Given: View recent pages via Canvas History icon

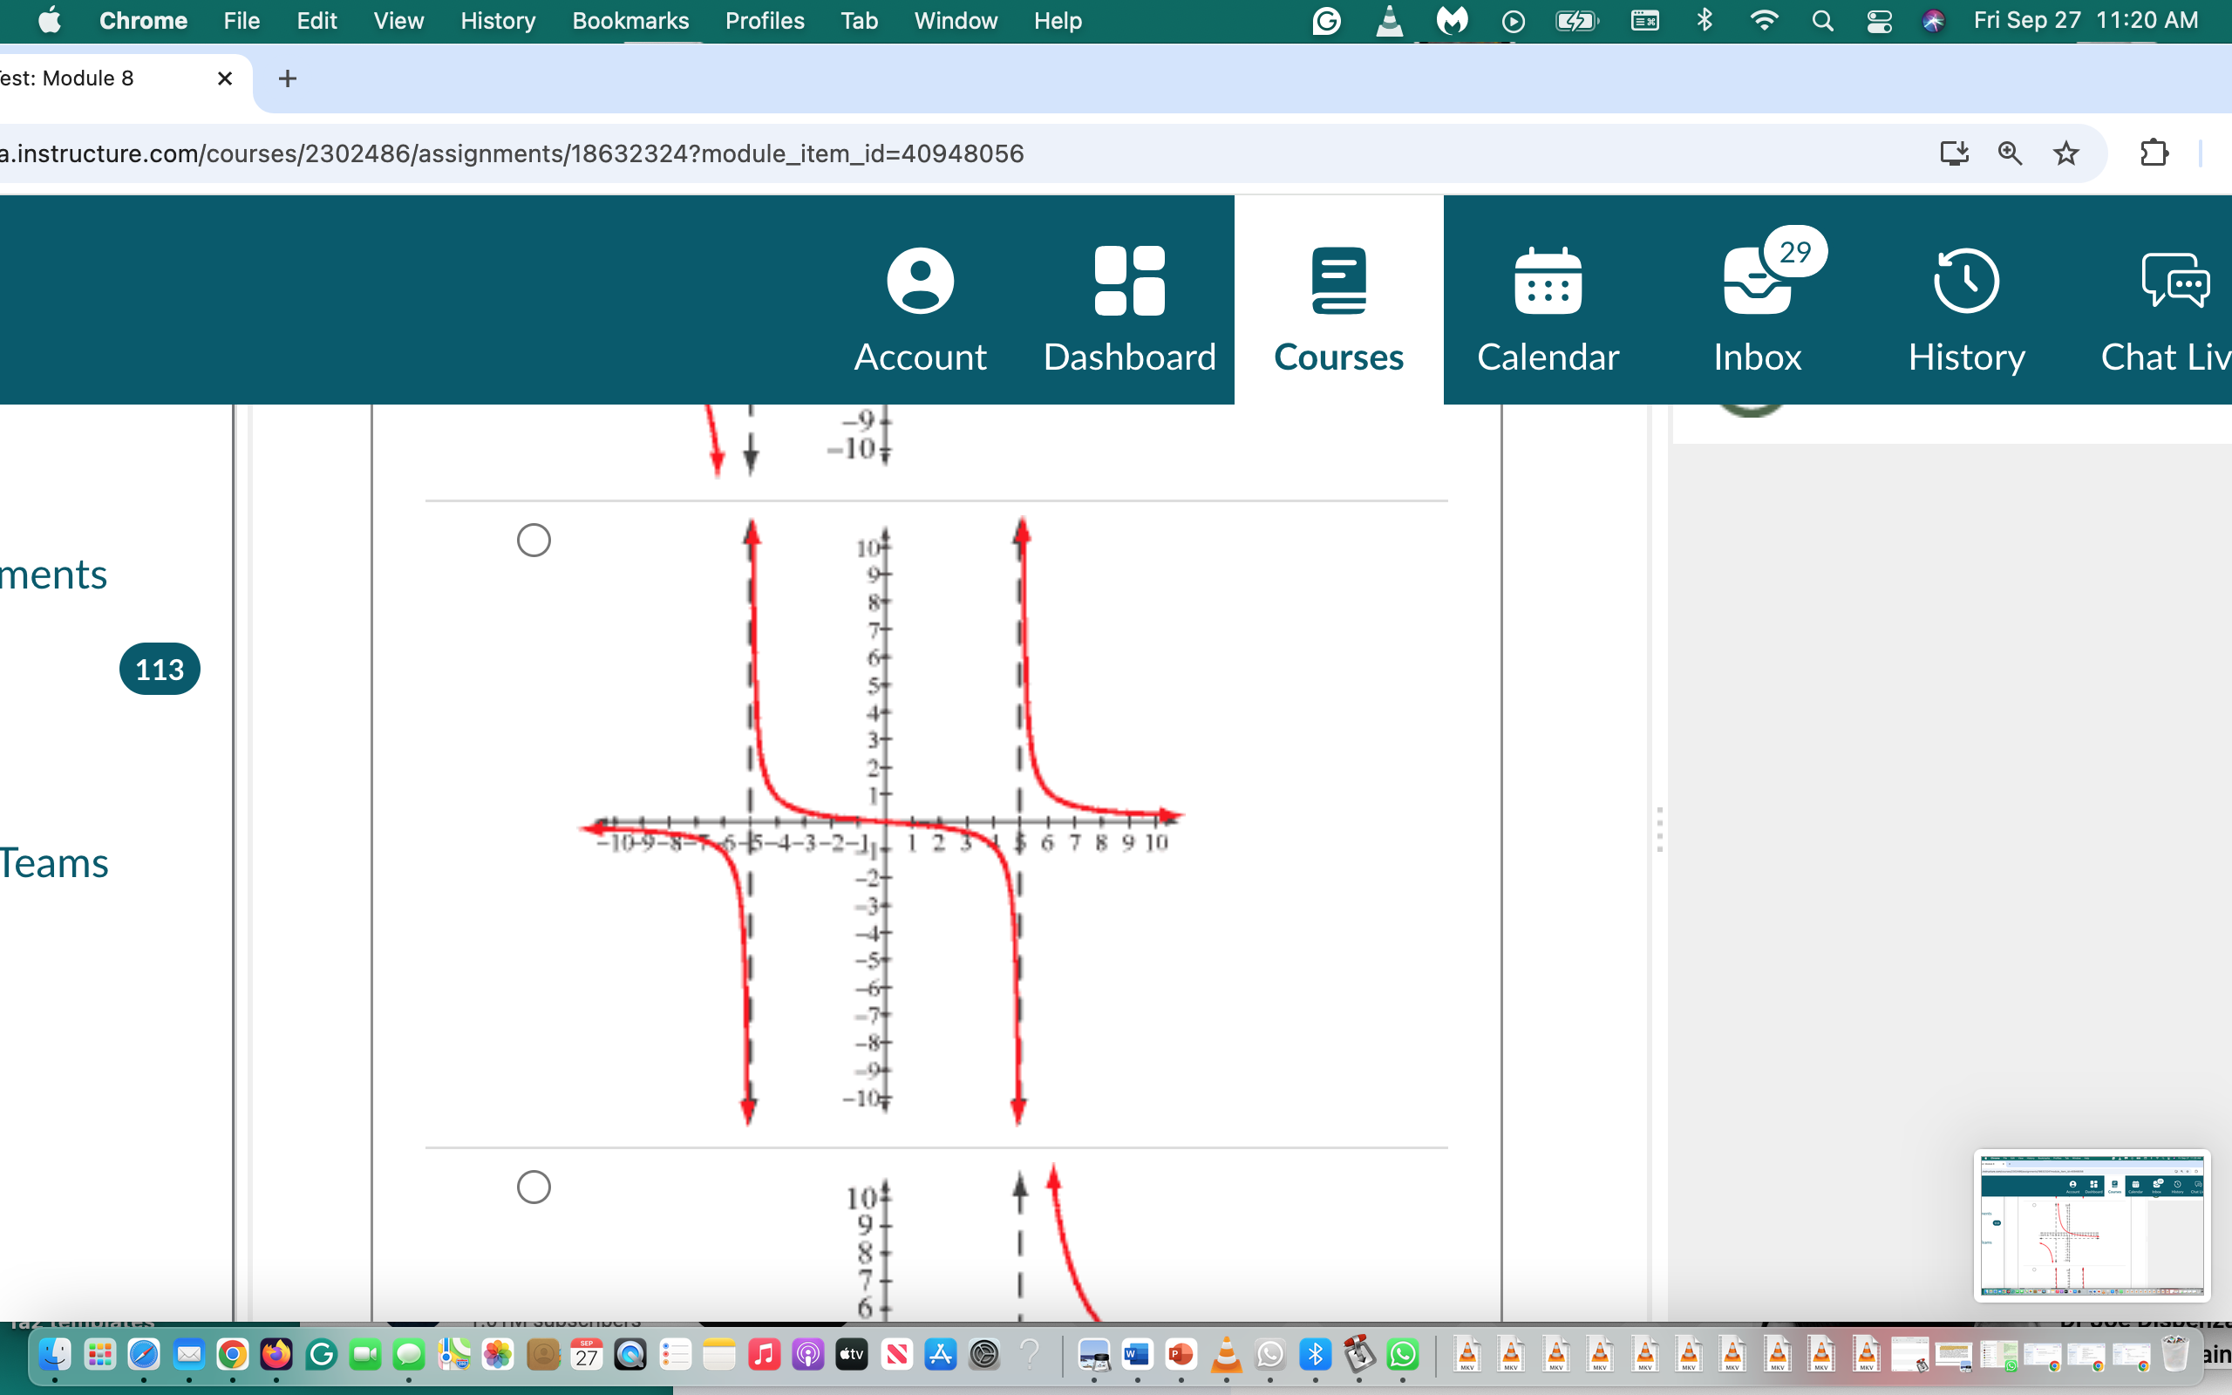Looking at the screenshot, I should [1965, 304].
